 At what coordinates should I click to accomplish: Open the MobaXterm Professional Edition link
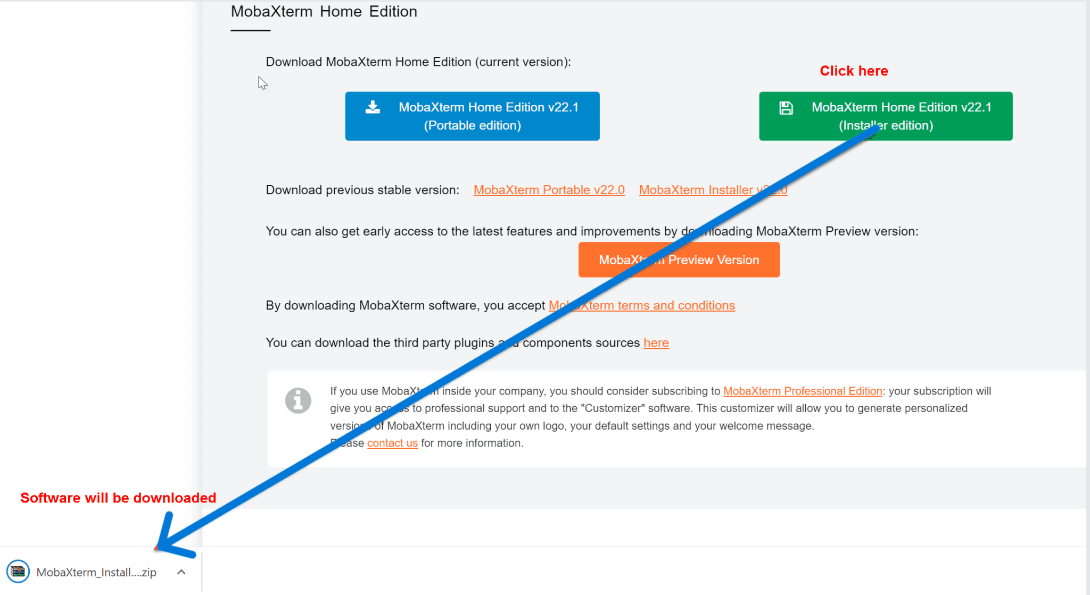coord(802,391)
